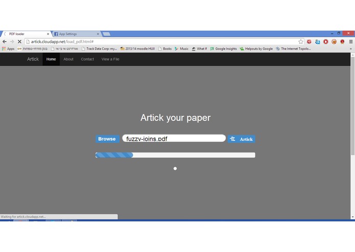Viewport: 355px width, 252px height.
Task: Open Google Insights bookmark
Action: tap(223, 48)
